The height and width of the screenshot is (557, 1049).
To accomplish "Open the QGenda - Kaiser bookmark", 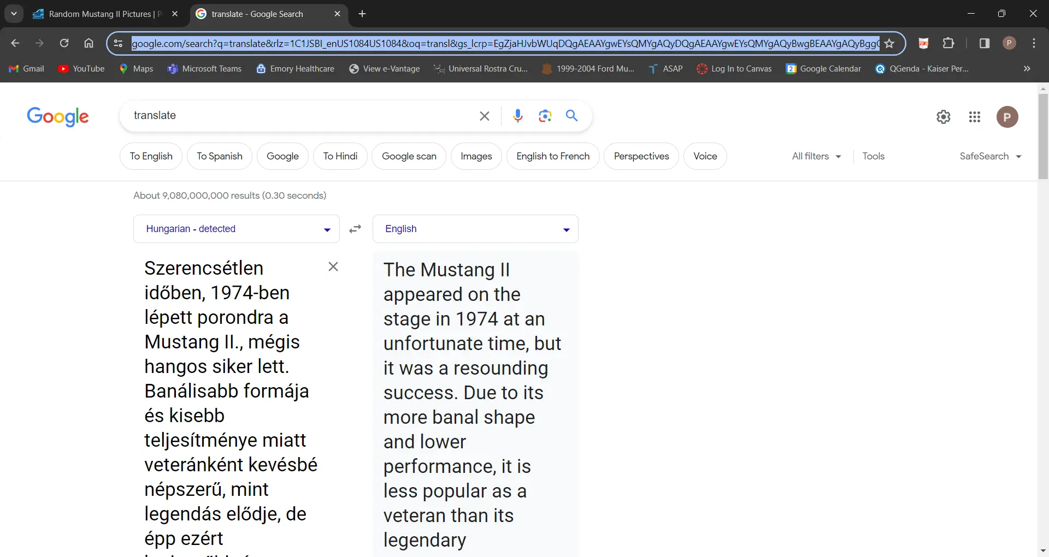I will (922, 69).
